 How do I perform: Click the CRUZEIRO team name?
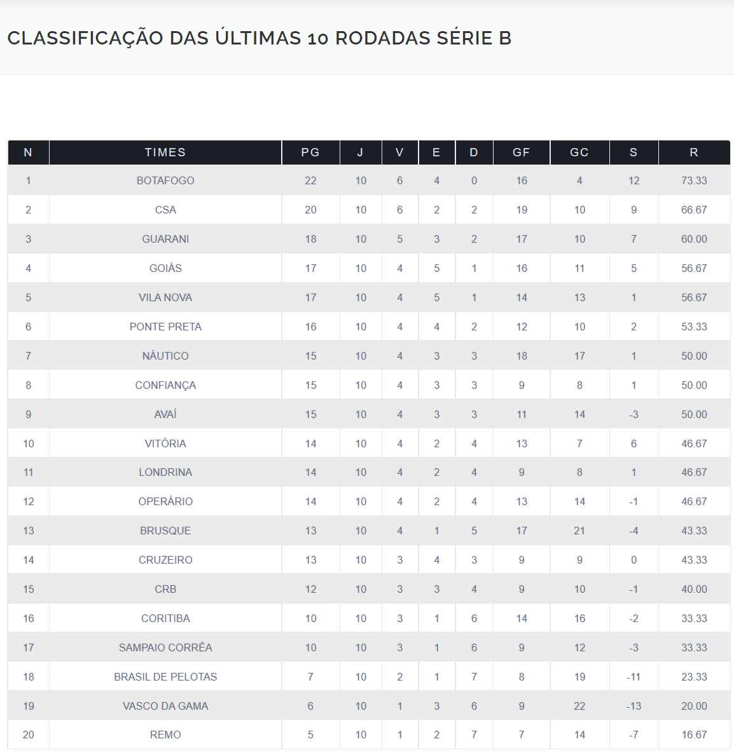(165, 560)
